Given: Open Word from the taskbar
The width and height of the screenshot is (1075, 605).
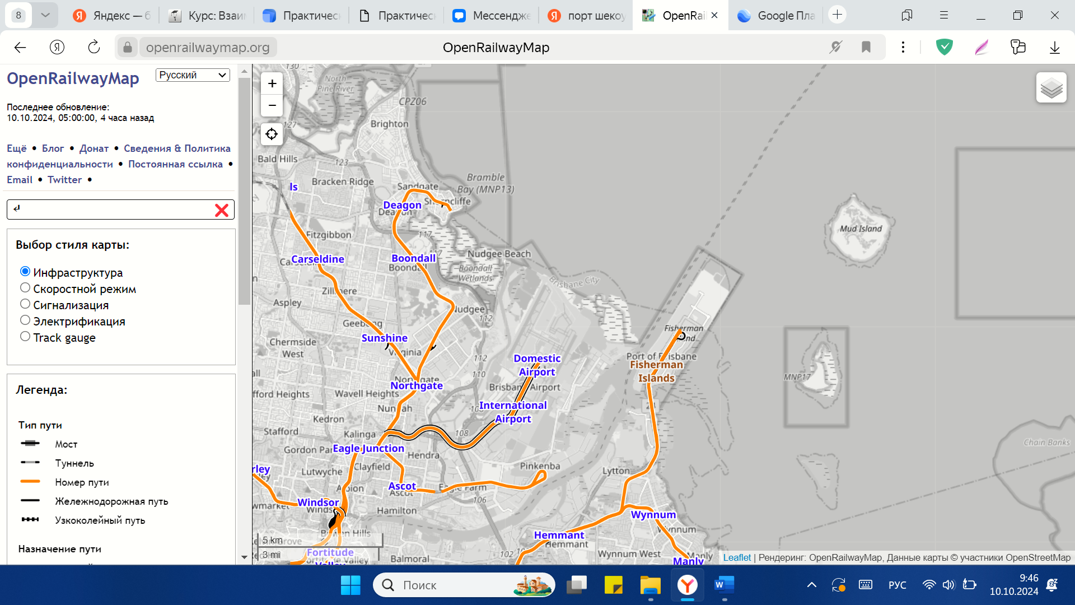Looking at the screenshot, I should pyautogui.click(x=724, y=585).
